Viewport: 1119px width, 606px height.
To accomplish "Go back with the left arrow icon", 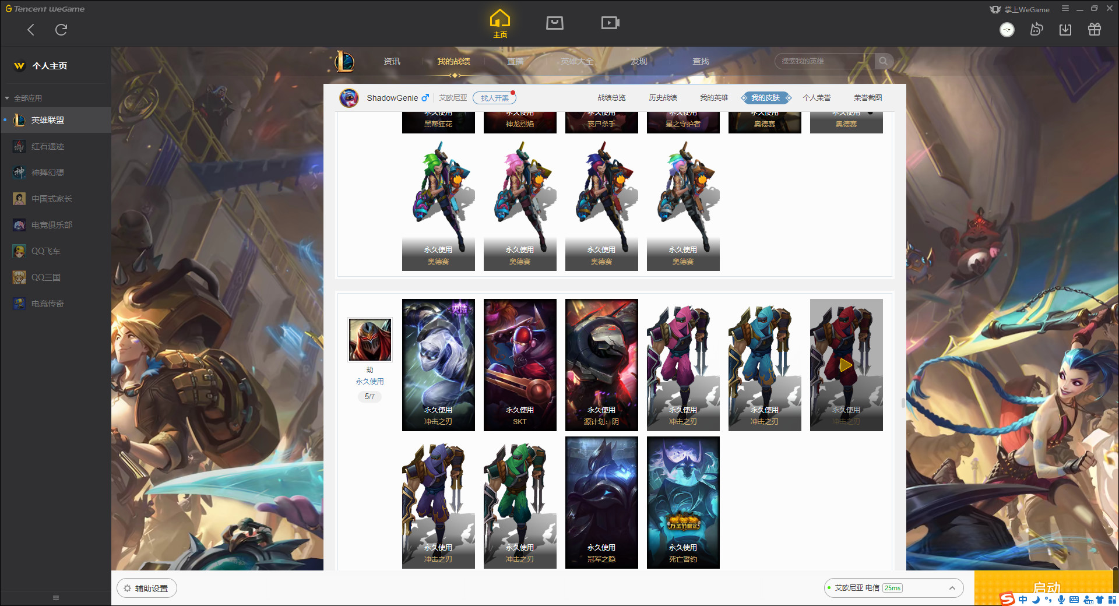I will [31, 30].
